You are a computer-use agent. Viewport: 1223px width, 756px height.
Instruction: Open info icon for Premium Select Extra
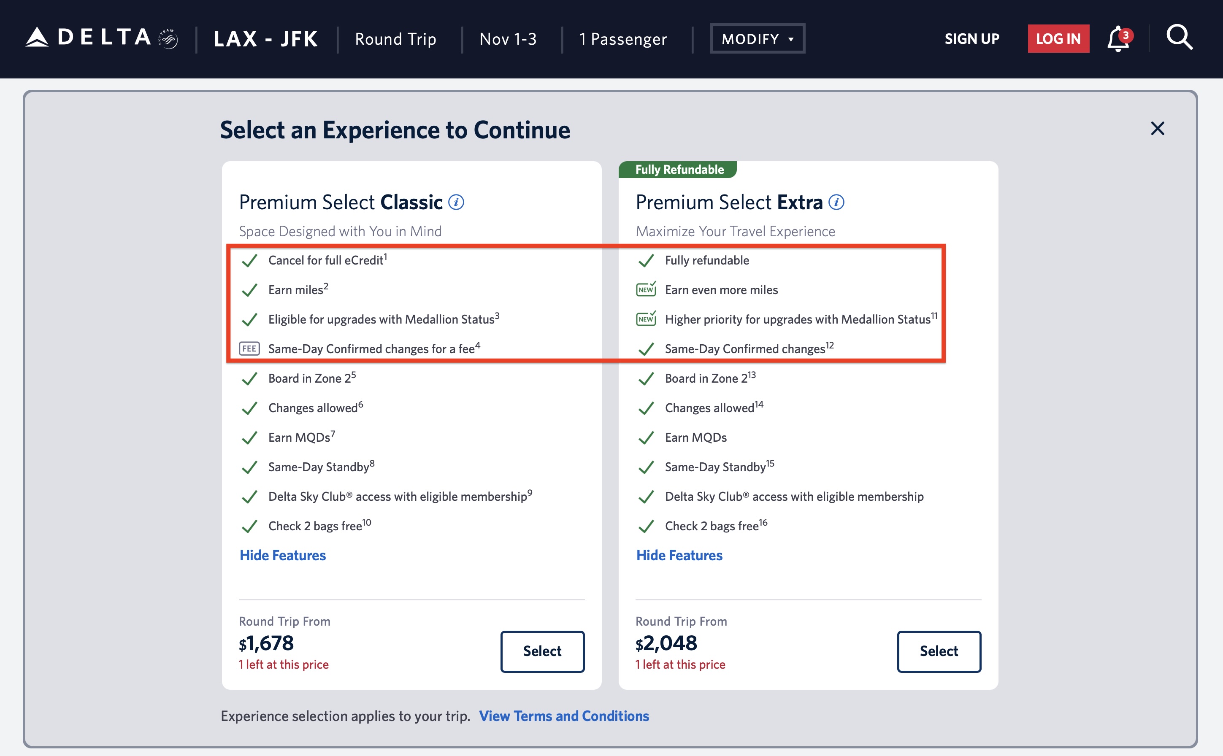click(836, 202)
